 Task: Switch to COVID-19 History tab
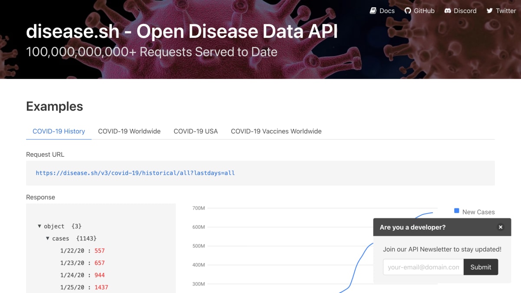(x=59, y=131)
